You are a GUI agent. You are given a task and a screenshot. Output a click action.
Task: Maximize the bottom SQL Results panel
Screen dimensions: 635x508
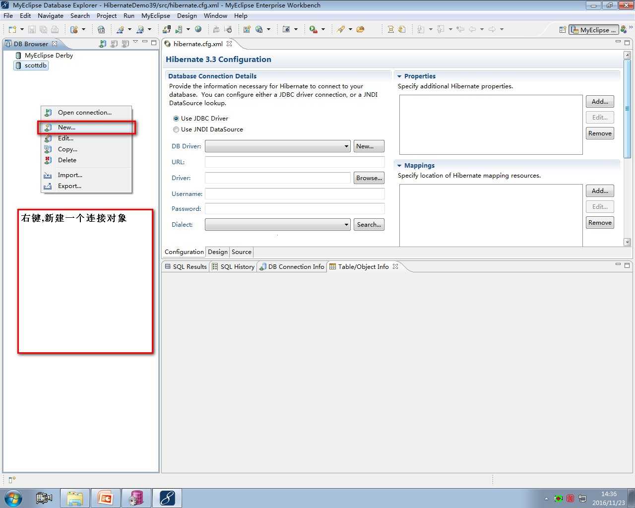tap(627, 265)
